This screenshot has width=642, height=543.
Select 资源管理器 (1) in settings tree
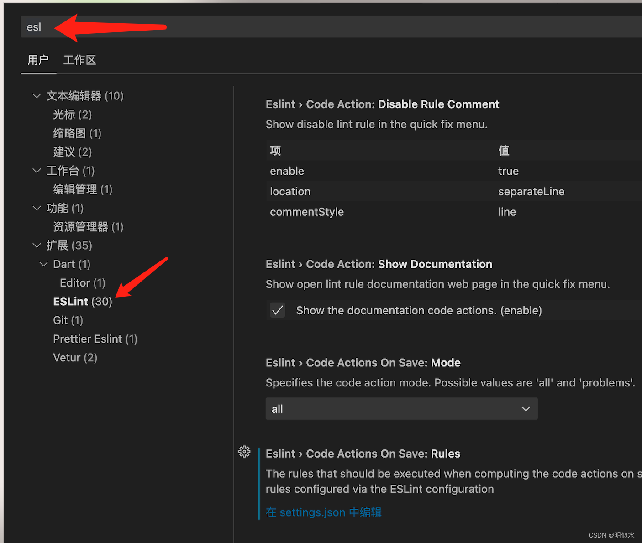click(x=88, y=227)
